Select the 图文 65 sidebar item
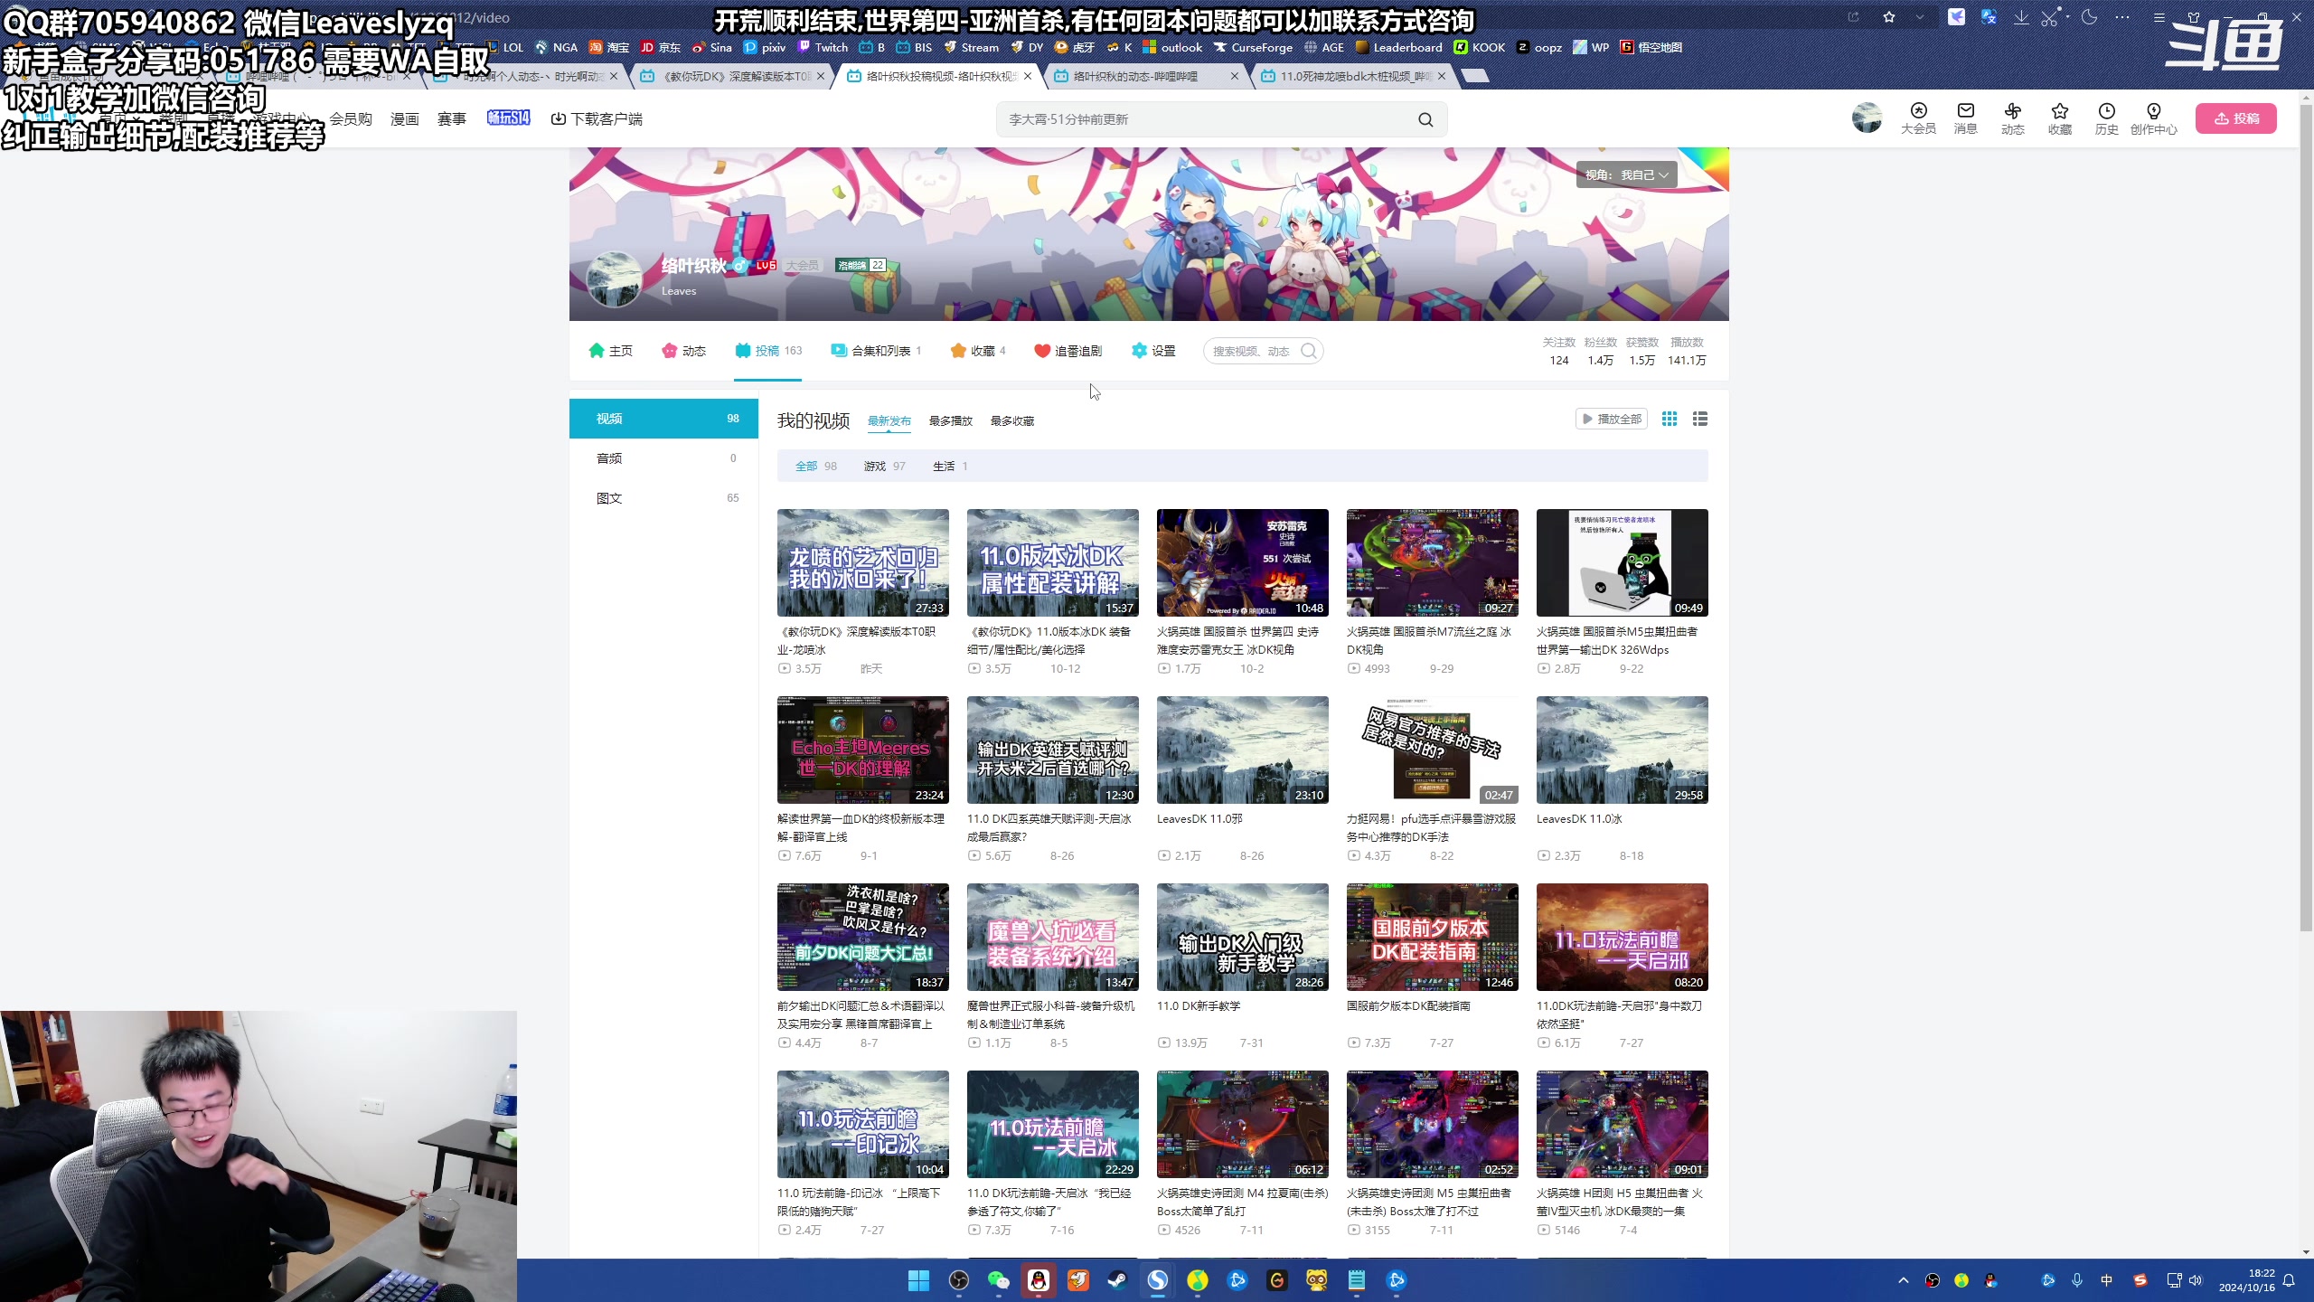Screen dimensions: 2314x1302 pos(663,498)
